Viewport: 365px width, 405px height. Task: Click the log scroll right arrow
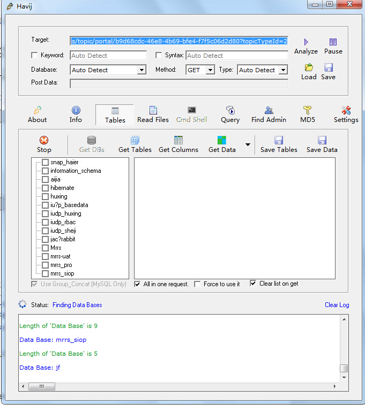[335, 386]
